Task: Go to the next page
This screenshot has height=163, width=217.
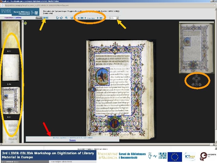Action: 98,18
